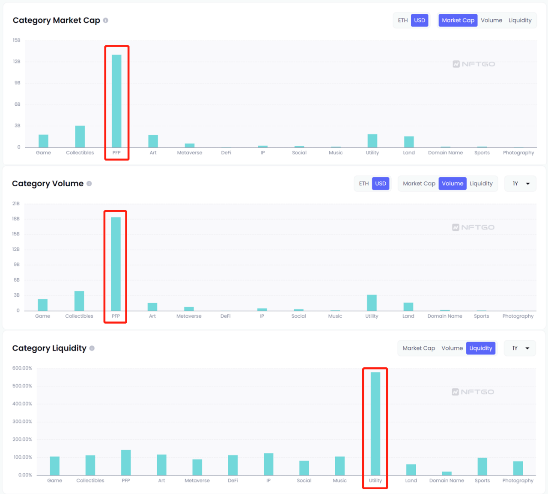
Task: Open the 1Y period dropdown in Volume panel
Action: tap(520, 183)
